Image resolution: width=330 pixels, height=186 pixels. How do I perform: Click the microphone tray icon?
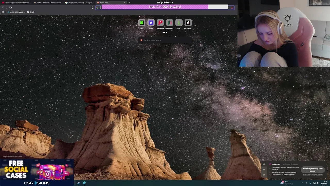(310, 183)
